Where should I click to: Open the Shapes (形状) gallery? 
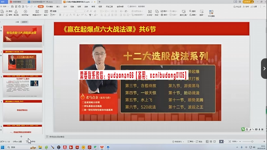157,13
